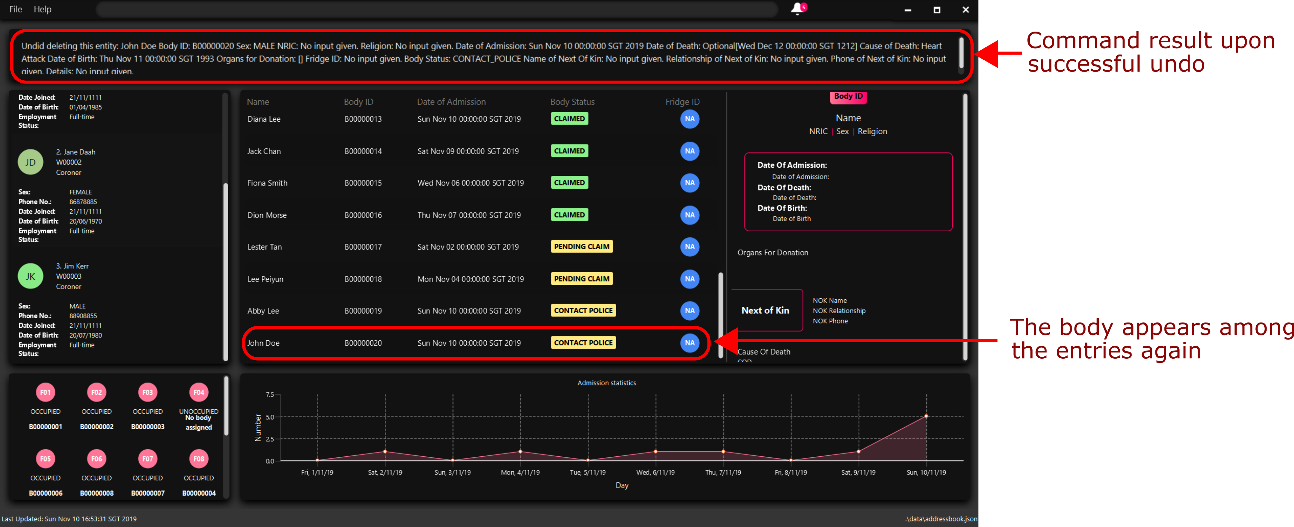Click CONTACT POLICE status of Abby Lee
This screenshot has width=1294, height=527.
[x=583, y=310]
